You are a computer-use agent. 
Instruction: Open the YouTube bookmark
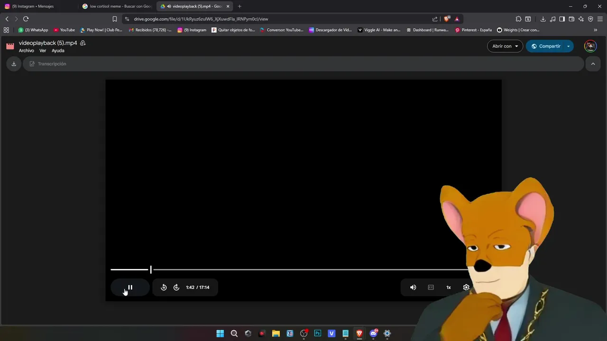coord(64,30)
